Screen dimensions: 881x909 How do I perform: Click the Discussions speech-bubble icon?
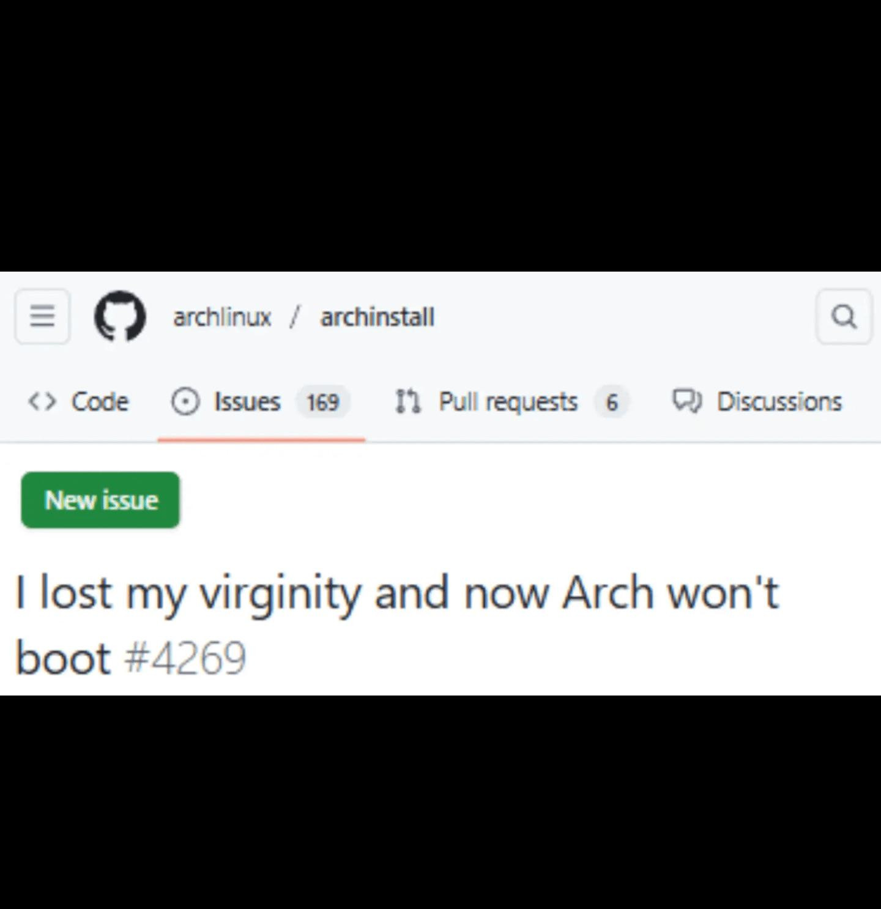coord(688,401)
